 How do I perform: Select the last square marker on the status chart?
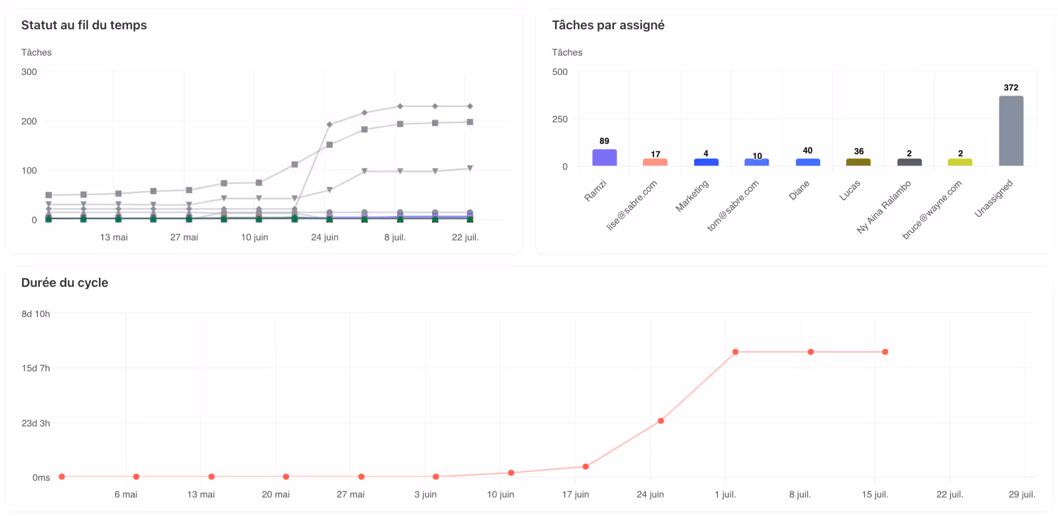(470, 122)
